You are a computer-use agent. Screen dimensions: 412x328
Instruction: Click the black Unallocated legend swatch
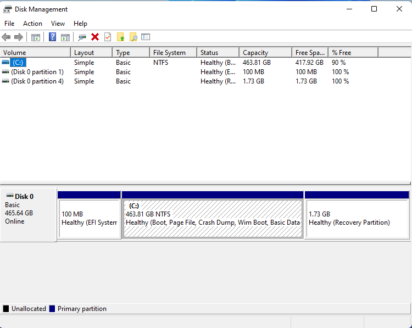pos(6,309)
